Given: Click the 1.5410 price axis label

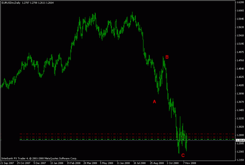Looking at the screenshot, I should (240, 36).
